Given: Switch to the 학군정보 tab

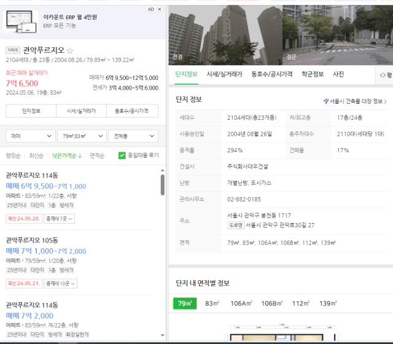Looking at the screenshot, I should (x=313, y=74).
